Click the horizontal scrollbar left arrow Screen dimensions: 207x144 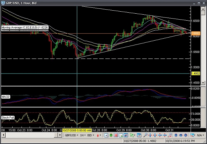(x=4, y=135)
